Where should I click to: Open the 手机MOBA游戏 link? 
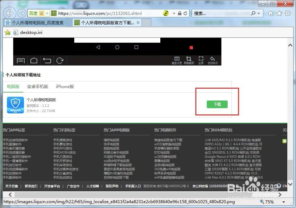(x=65, y=153)
